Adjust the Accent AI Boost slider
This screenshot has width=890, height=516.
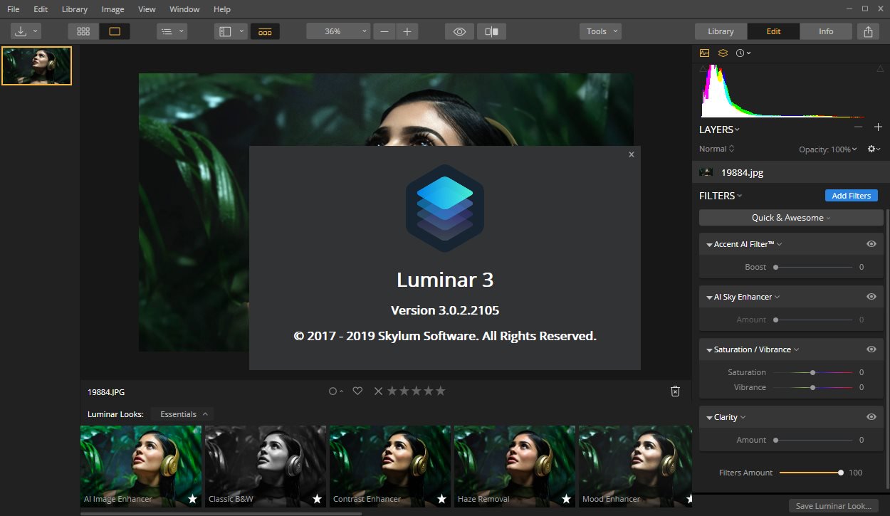click(x=814, y=267)
